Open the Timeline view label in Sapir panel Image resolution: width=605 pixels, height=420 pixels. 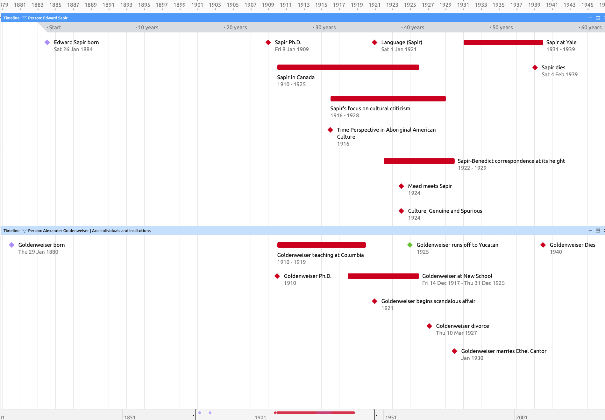(x=11, y=18)
